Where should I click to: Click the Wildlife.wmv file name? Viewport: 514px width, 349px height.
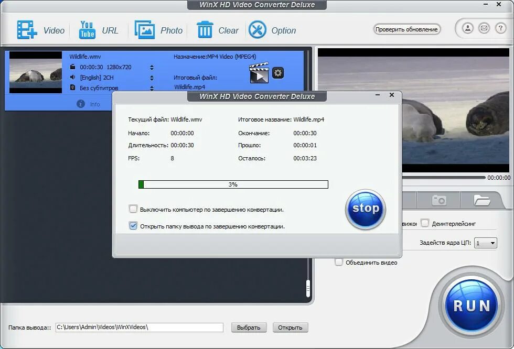(85, 56)
